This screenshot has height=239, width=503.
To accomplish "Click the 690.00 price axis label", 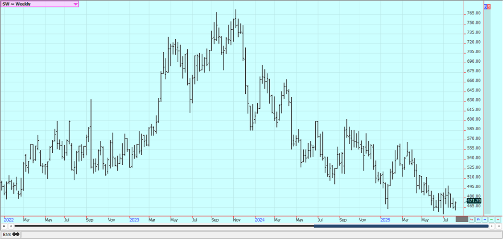I will click(474, 61).
